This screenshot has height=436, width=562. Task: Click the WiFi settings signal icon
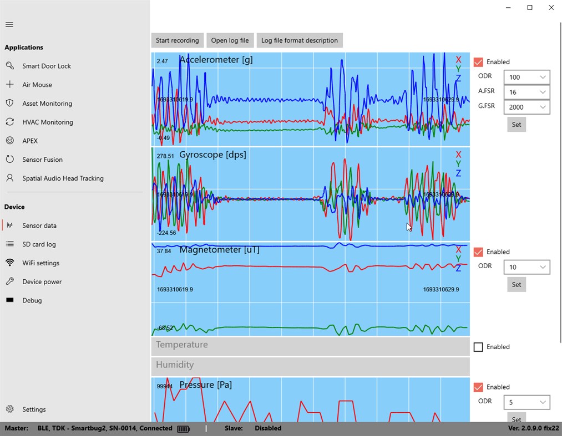[x=9, y=263]
